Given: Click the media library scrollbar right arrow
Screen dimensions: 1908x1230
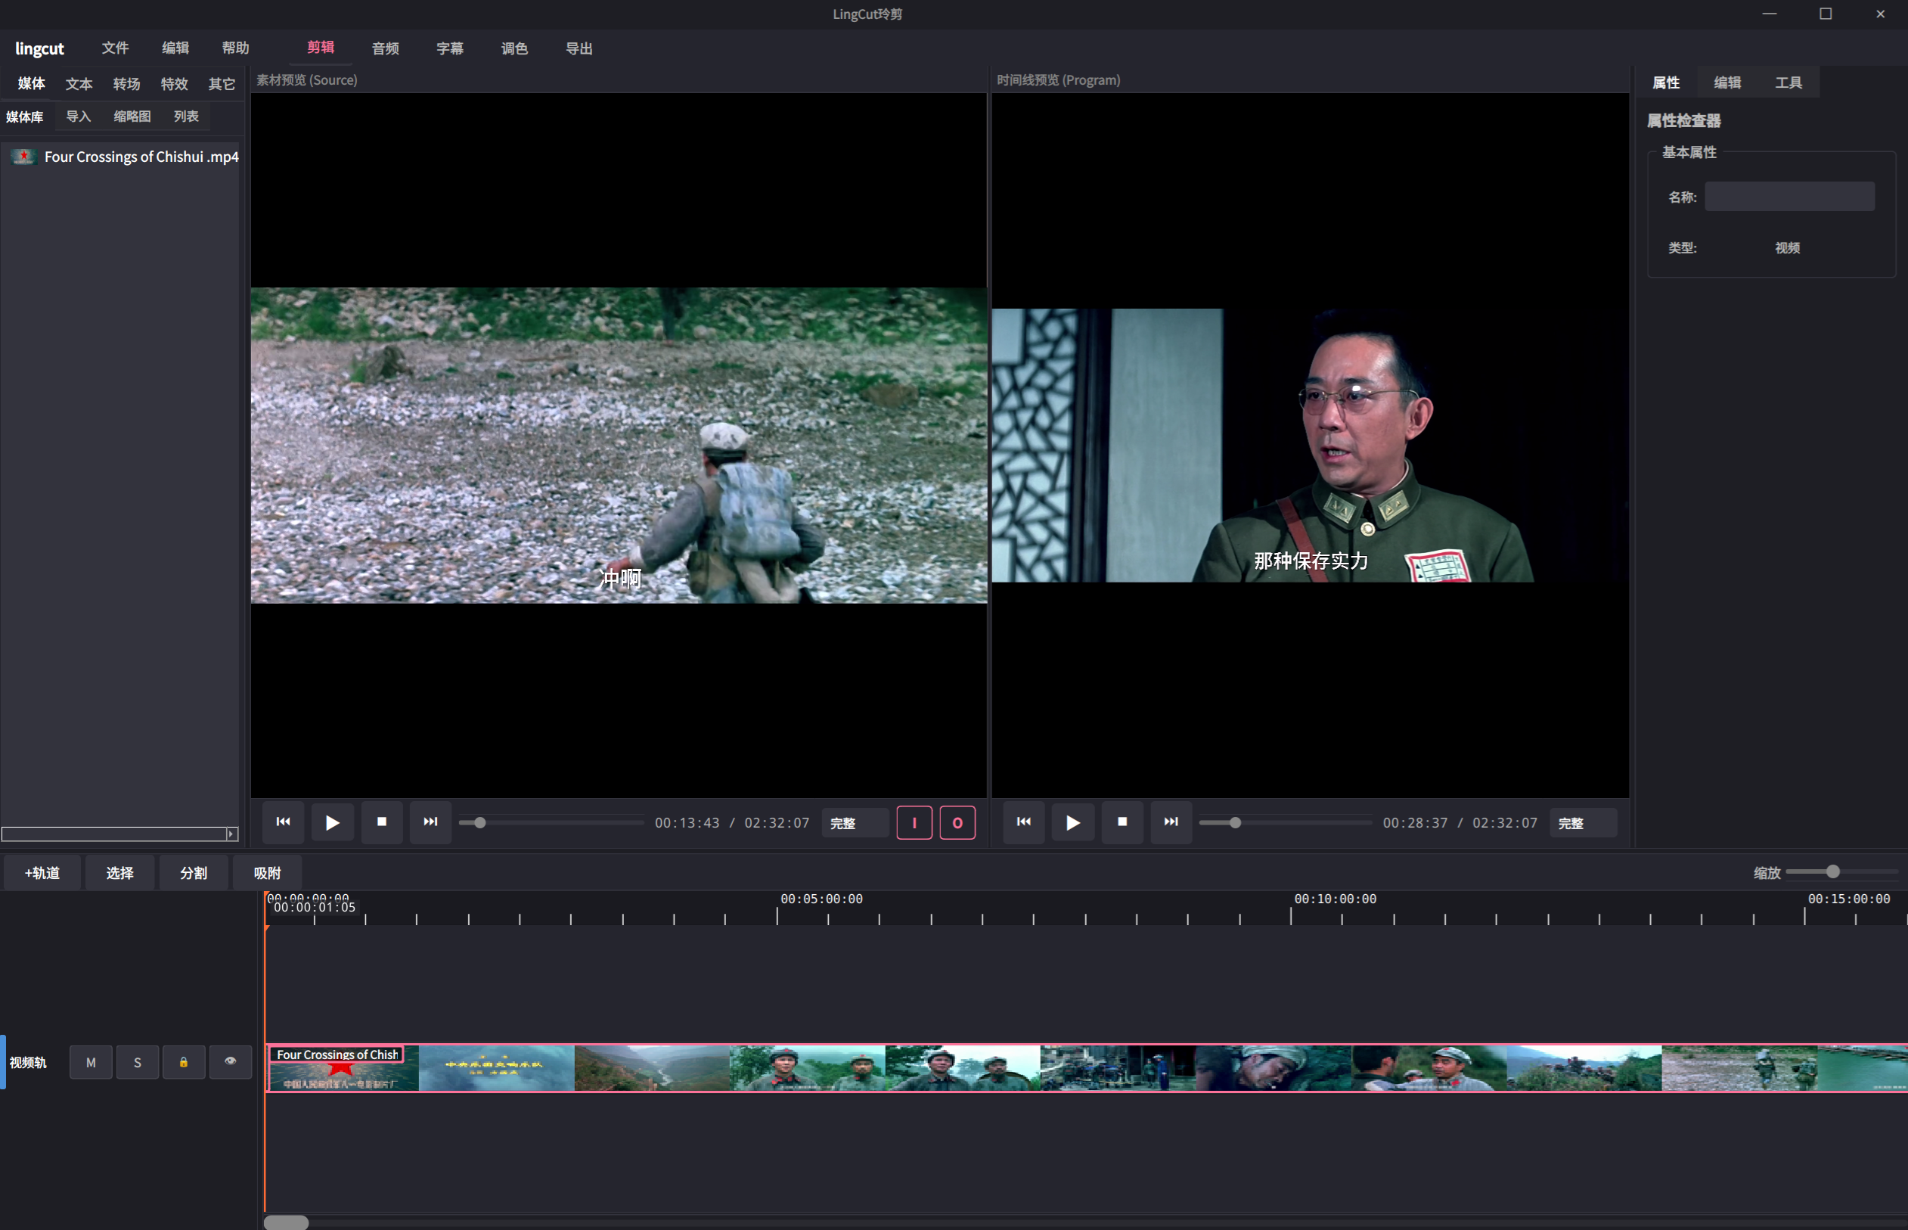Looking at the screenshot, I should coord(232,834).
